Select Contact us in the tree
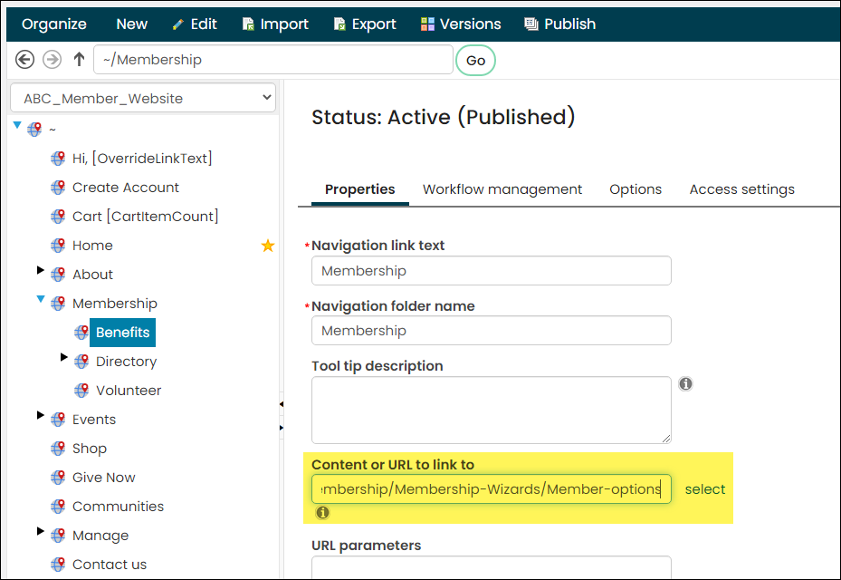This screenshot has height=580, width=841. coord(110,565)
